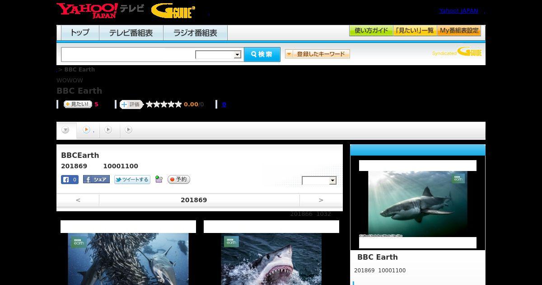Go to previous date with < arrow
The width and height of the screenshot is (542, 285).
(78, 200)
